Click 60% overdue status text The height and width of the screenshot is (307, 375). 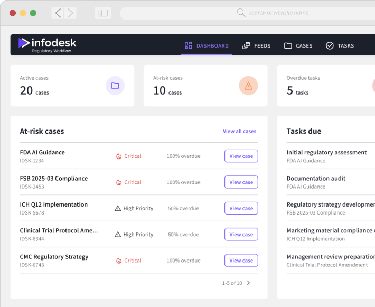point(183,235)
